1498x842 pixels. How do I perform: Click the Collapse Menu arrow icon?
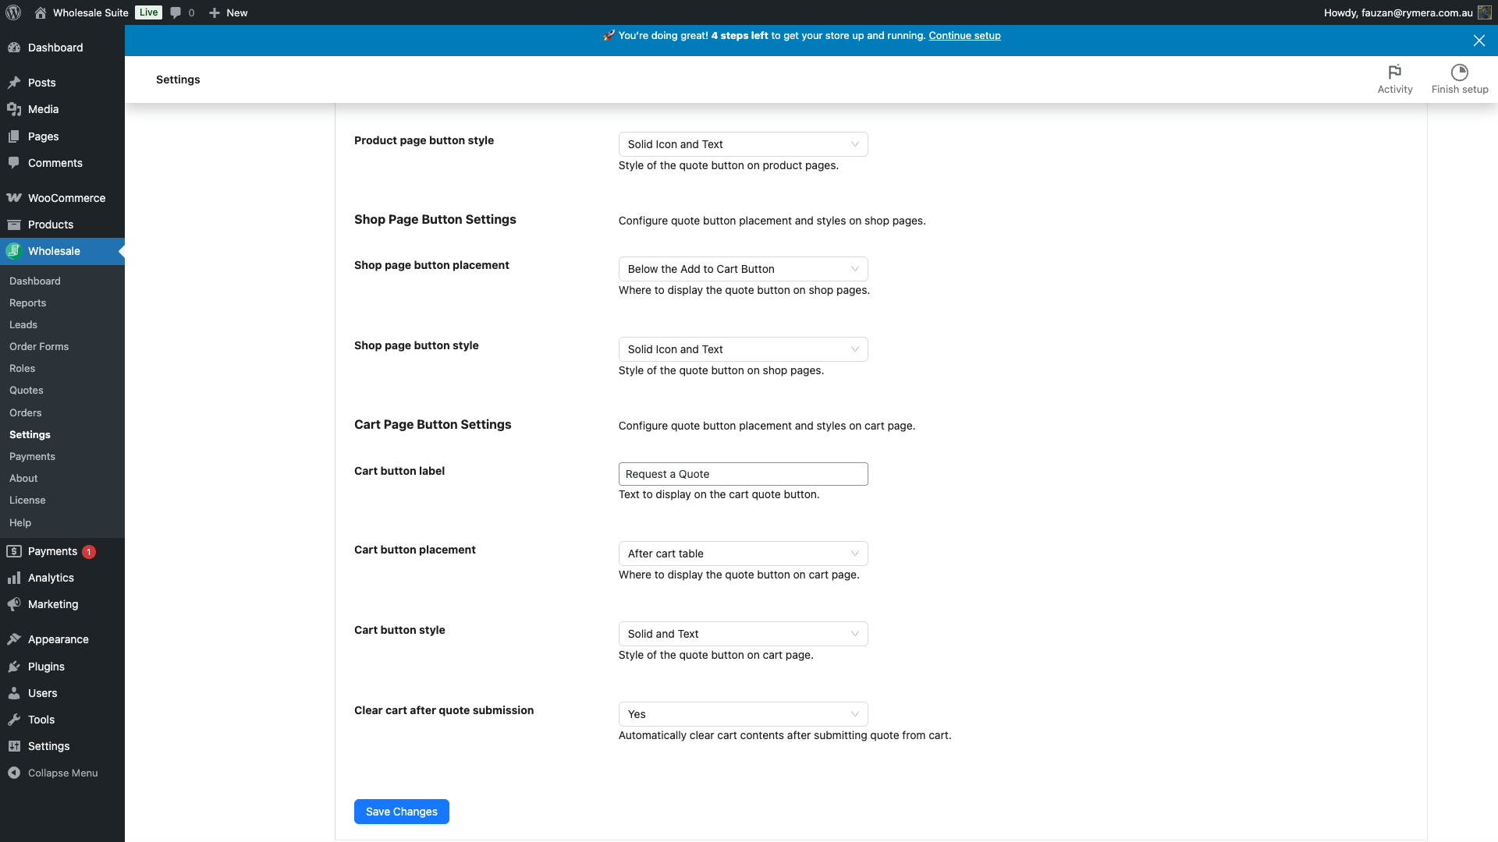click(14, 773)
